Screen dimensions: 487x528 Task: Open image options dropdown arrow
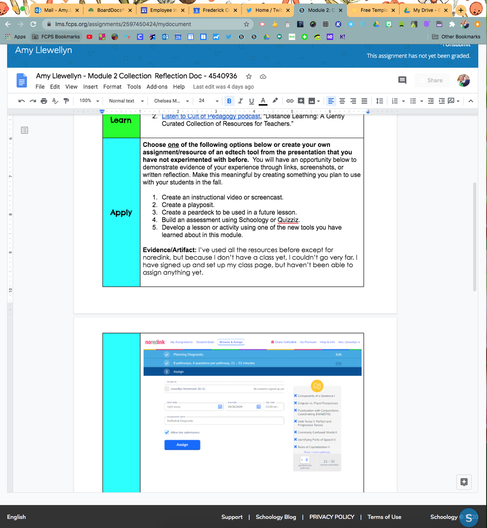[x=319, y=101]
